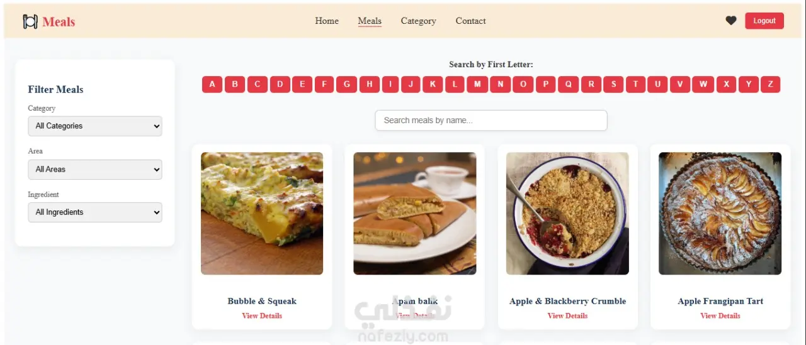
Task: Pick letter S first-letter button
Action: [x=613, y=84]
